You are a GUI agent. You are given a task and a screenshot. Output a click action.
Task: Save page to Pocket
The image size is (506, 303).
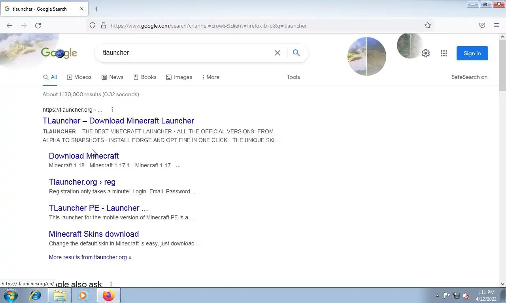tap(482, 26)
